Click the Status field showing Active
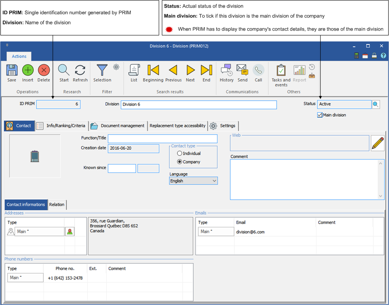Image resolution: width=389 pixels, height=305 pixels. 344,104
